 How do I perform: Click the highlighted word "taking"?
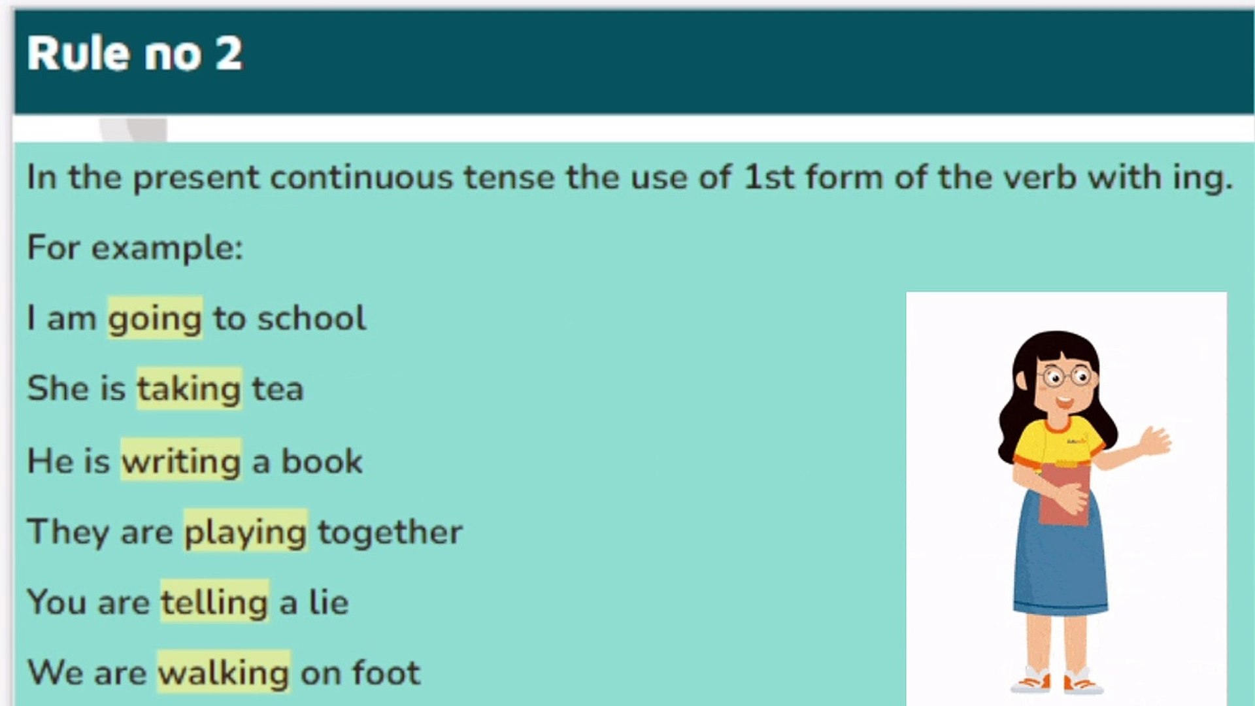[189, 389]
